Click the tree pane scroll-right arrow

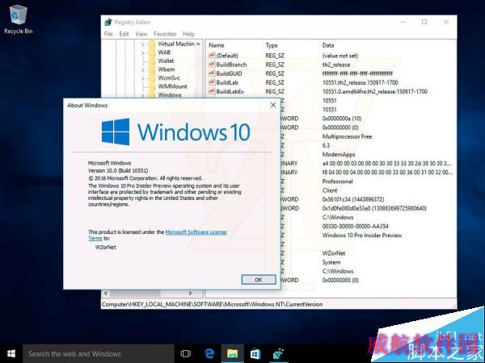click(191, 294)
